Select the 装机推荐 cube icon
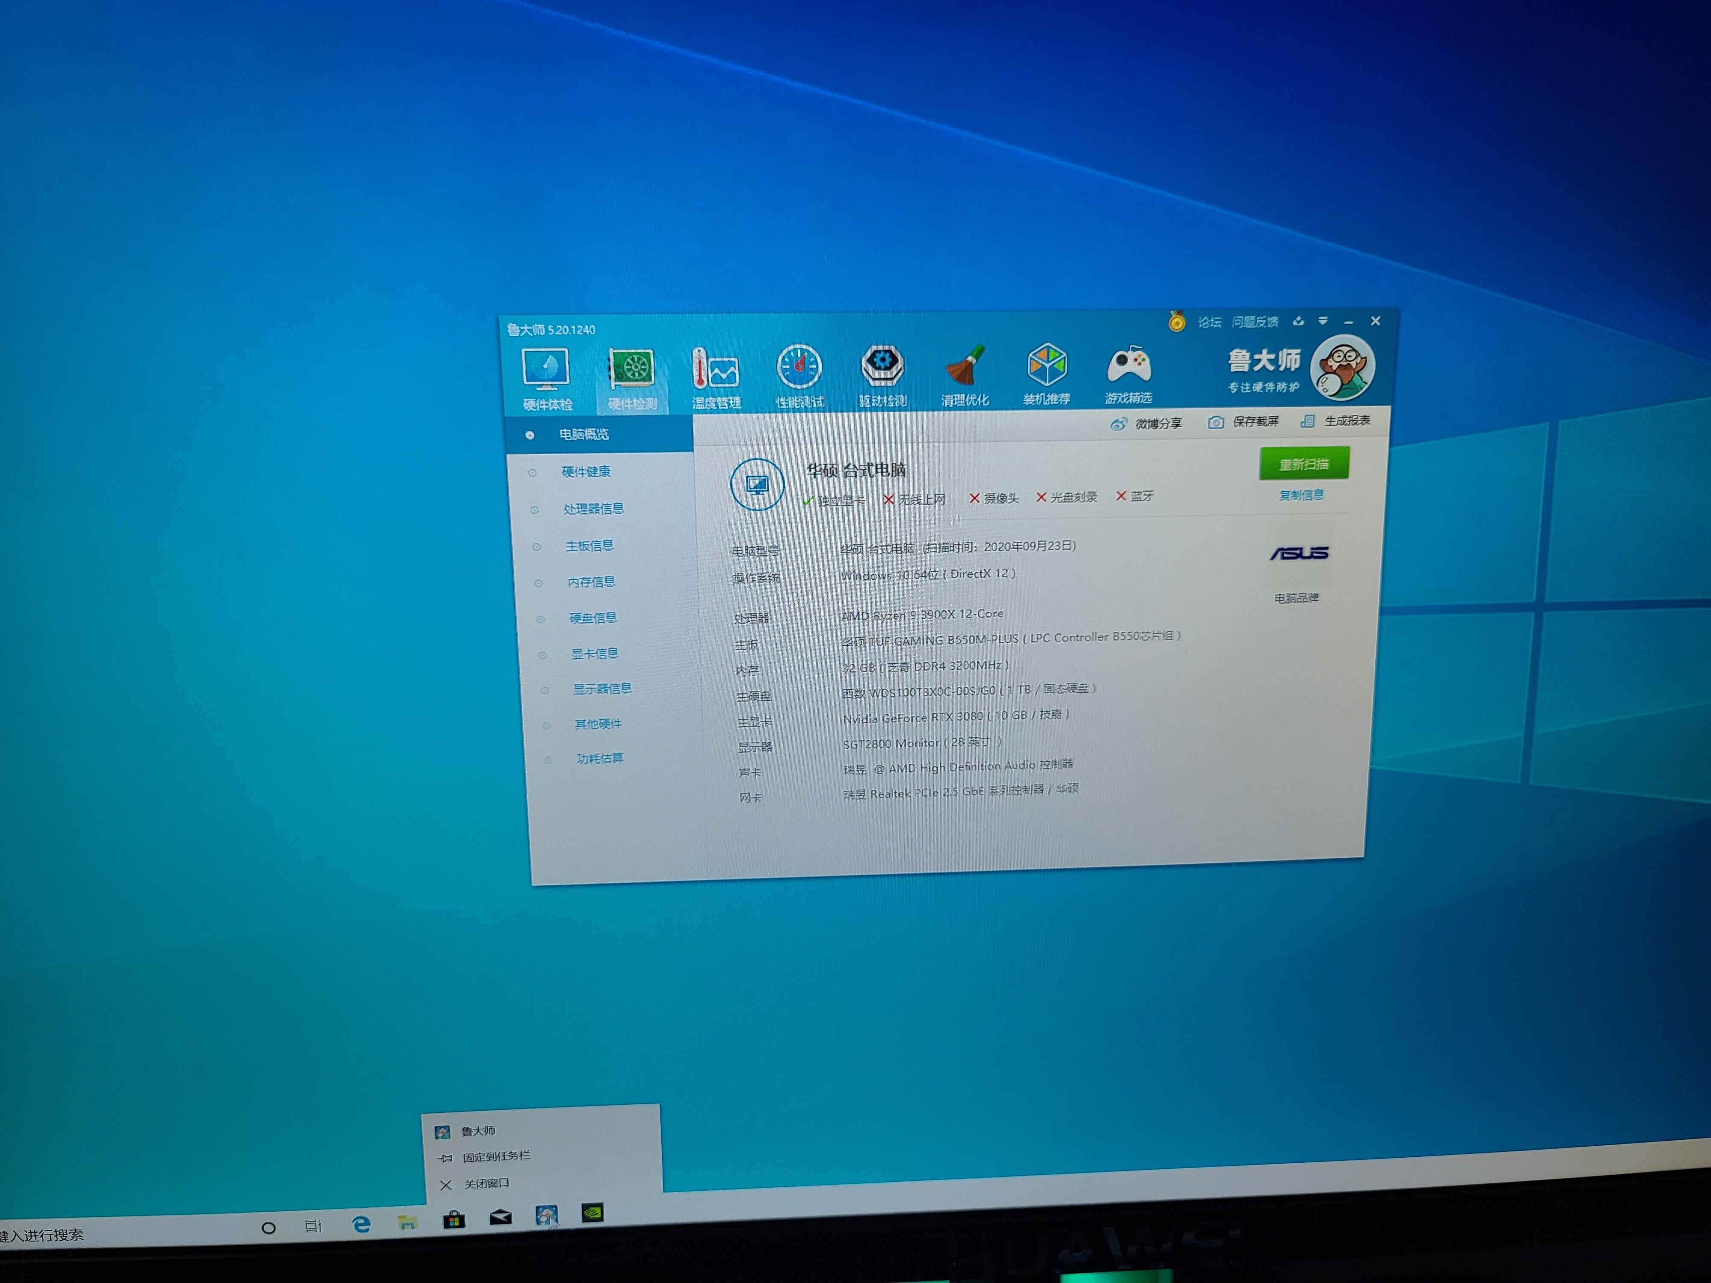Viewport: 1711px width, 1283px height. tap(1047, 365)
